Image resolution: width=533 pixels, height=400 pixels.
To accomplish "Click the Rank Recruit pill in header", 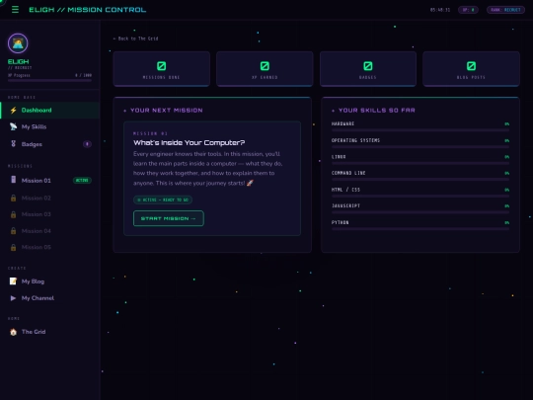I will (505, 10).
